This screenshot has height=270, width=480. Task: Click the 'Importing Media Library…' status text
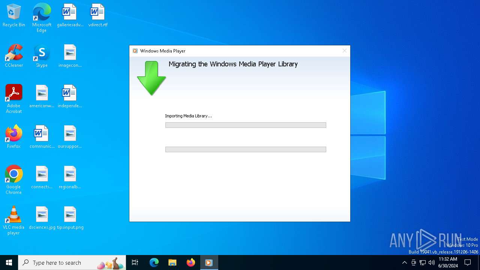[188, 116]
